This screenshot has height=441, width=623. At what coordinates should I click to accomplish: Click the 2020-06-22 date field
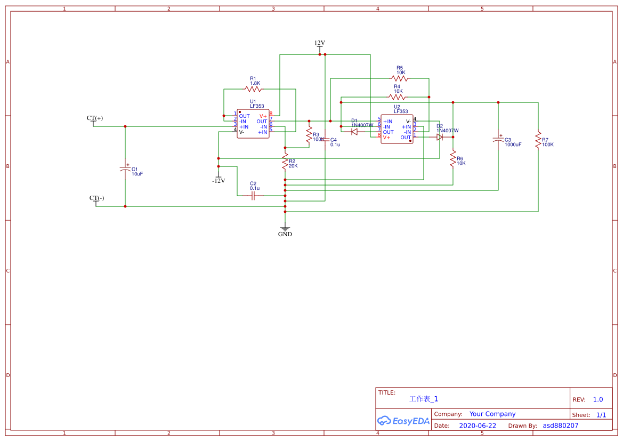tap(477, 425)
